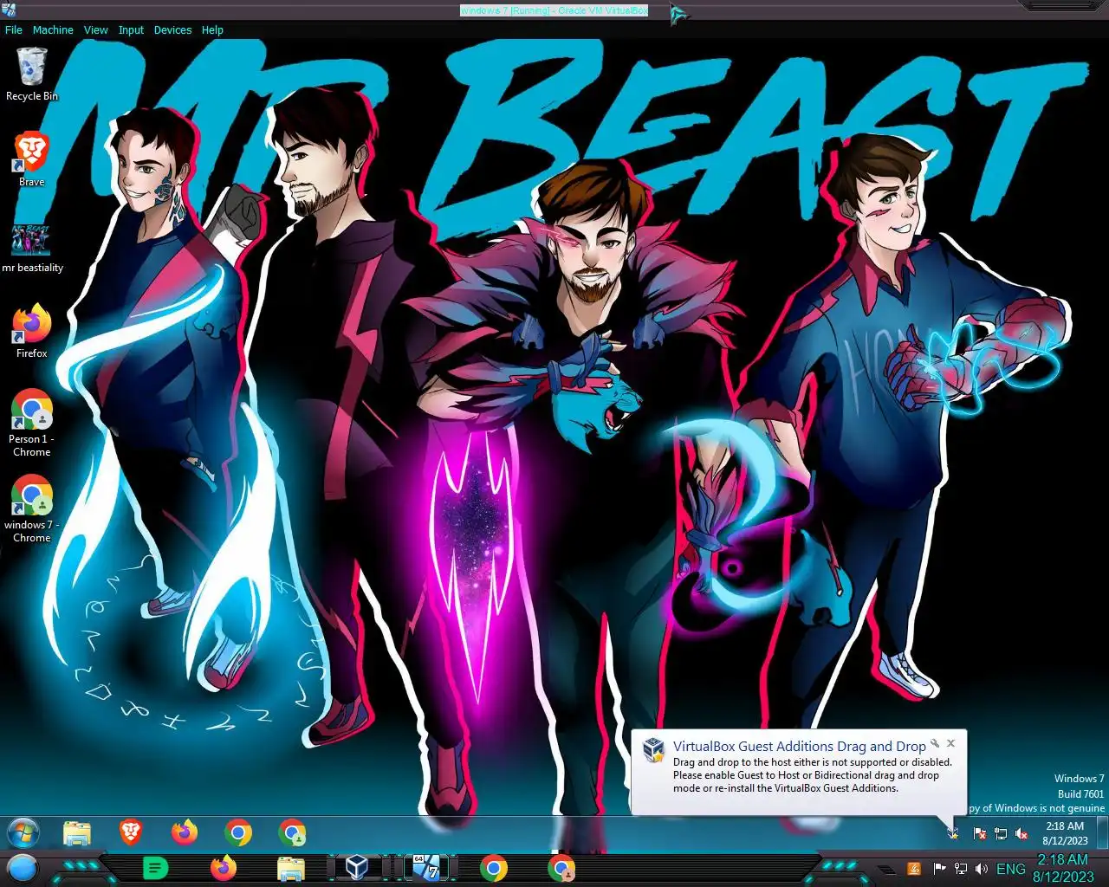The width and height of the screenshot is (1109, 887).
Task: Expand hidden icons in host system tray
Action: click(885, 869)
